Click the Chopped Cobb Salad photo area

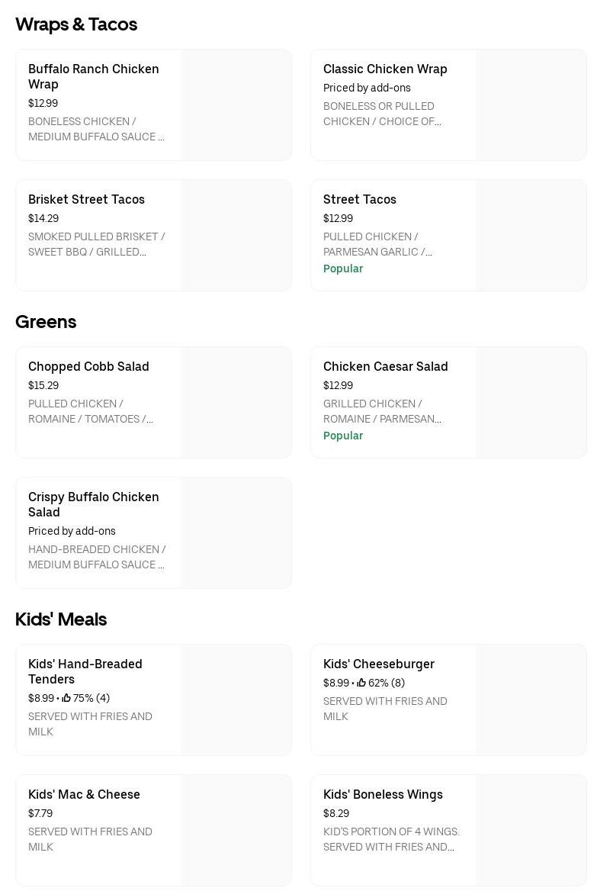[x=236, y=402]
